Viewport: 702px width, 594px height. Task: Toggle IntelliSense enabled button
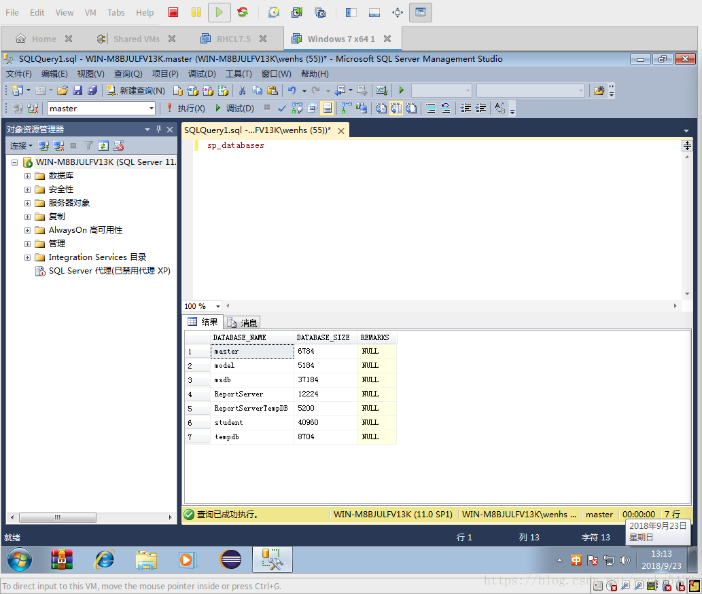[x=328, y=108]
